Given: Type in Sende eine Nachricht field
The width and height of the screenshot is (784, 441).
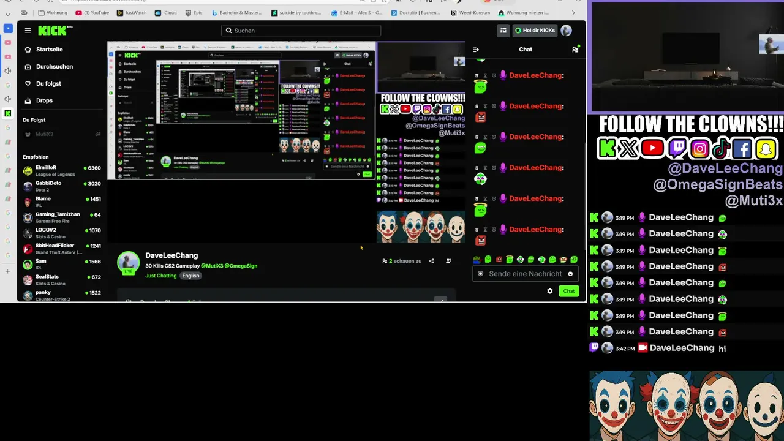Looking at the screenshot, I should coord(525,274).
